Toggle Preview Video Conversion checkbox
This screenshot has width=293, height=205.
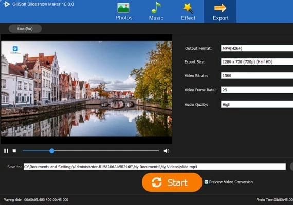(206, 182)
